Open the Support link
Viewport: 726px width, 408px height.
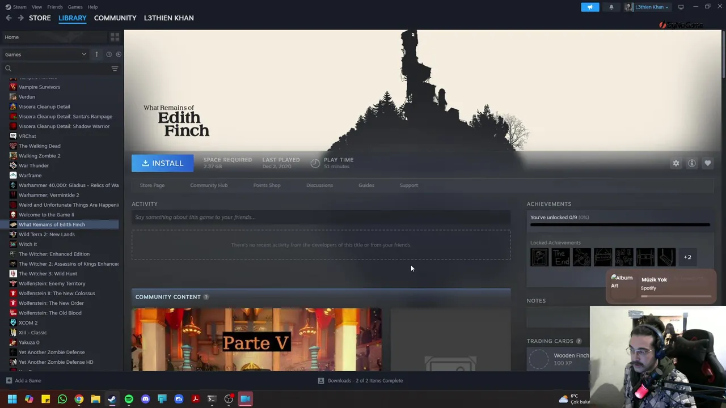coord(408,185)
